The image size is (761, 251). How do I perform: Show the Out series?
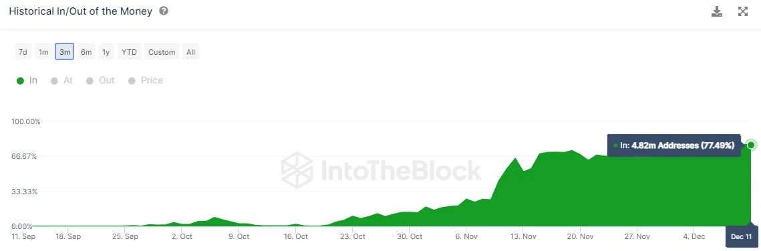[100, 80]
